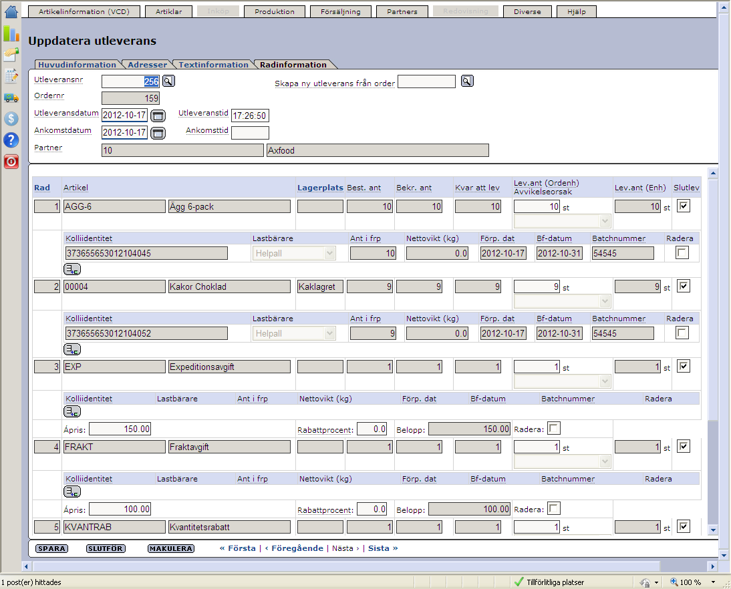The height and width of the screenshot is (589, 731).
Task: Open the Hjälp menu
Action: click(577, 11)
